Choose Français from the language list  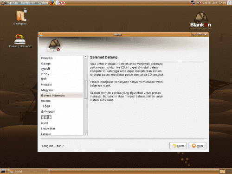[x=62, y=58]
